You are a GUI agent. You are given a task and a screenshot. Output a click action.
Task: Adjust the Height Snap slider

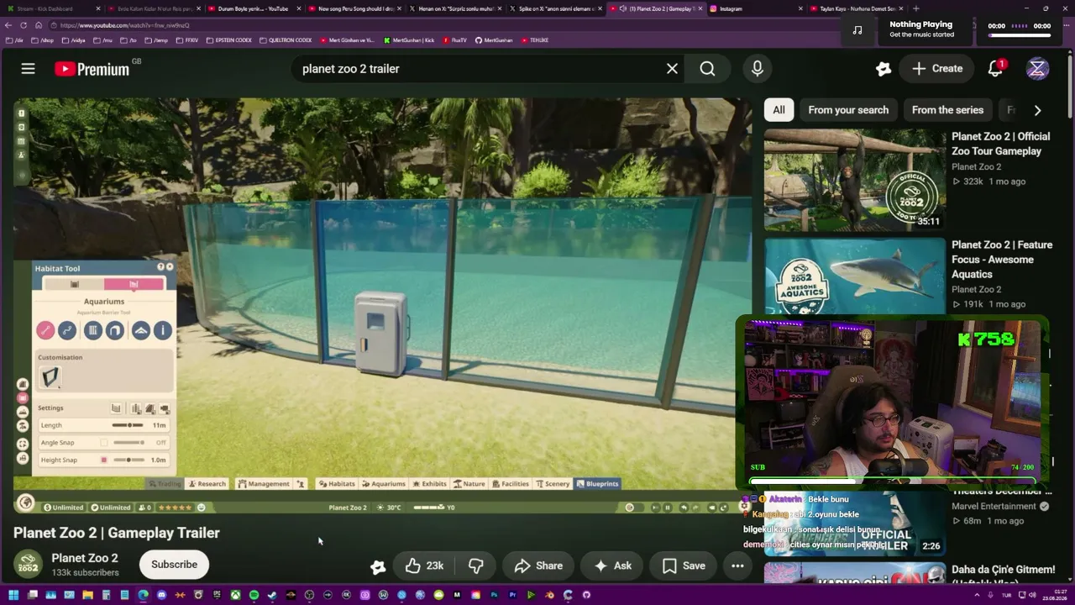point(128,460)
